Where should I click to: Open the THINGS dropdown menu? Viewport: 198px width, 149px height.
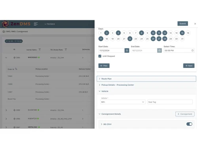click(49, 24)
